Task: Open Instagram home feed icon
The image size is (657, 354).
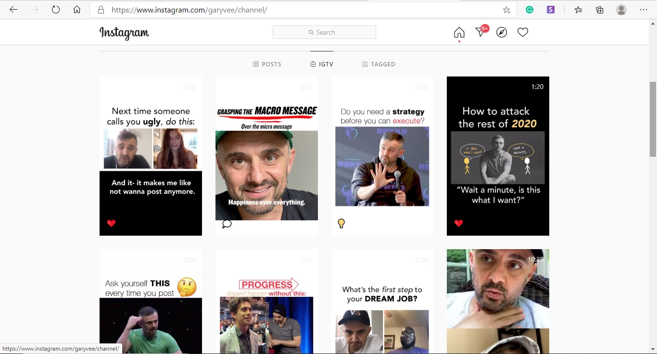Action: pos(459,32)
